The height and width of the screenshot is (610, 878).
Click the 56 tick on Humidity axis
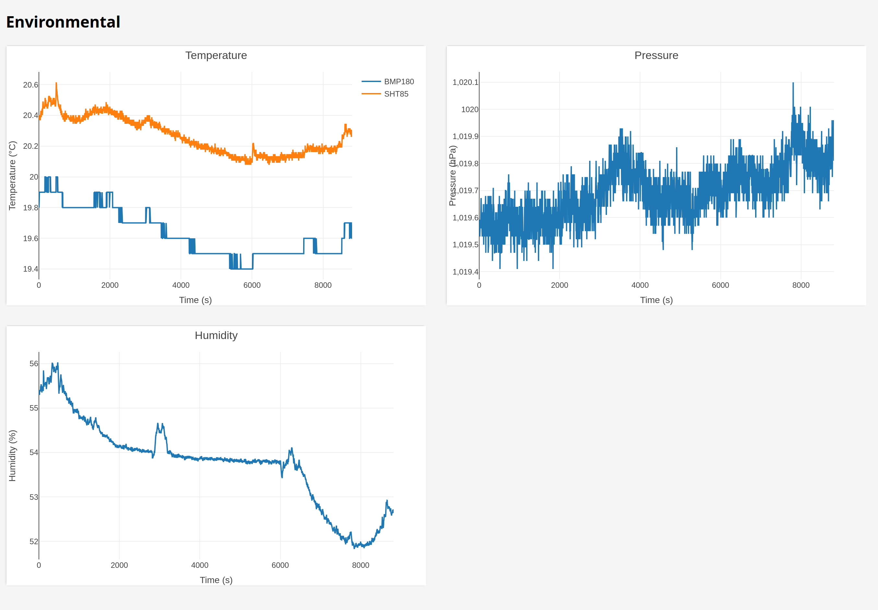[x=34, y=363]
